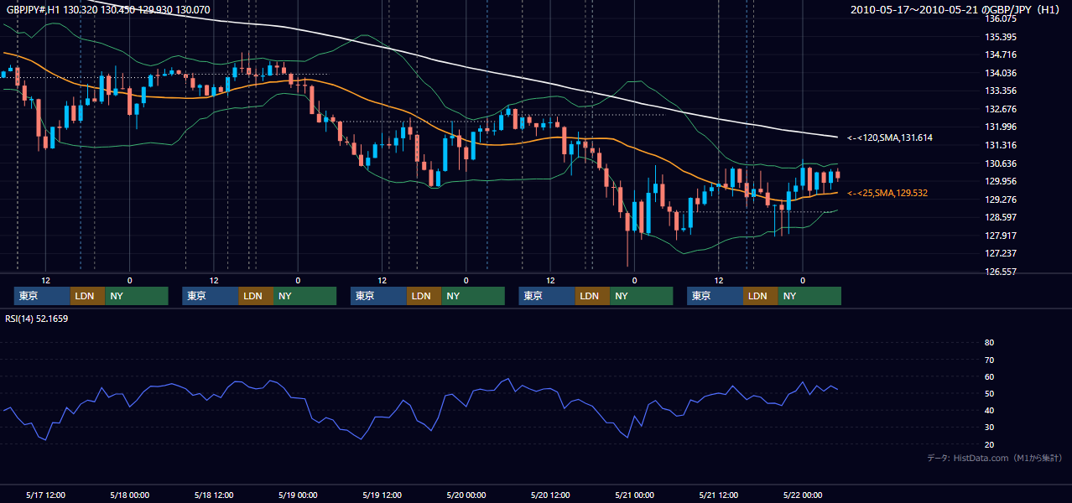Click the RSI 20 level label
The image size is (1072, 503).
tap(989, 445)
